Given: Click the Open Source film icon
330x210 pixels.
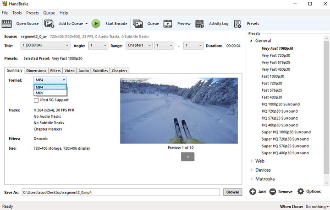Looking at the screenshot, I should (8, 23).
